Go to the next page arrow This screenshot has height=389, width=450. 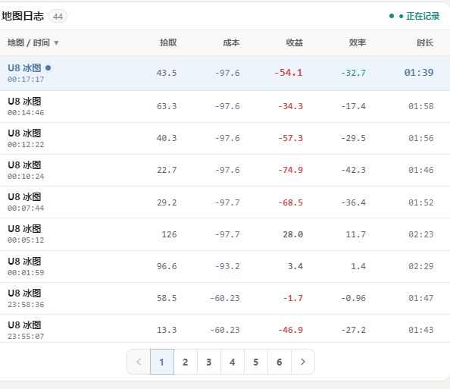tap(303, 362)
